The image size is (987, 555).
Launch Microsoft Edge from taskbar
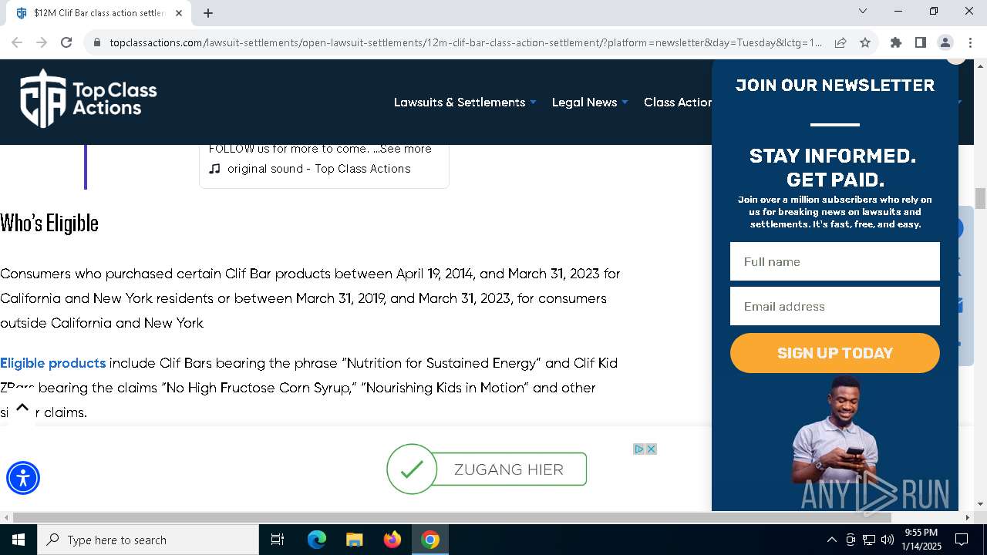coord(317,540)
